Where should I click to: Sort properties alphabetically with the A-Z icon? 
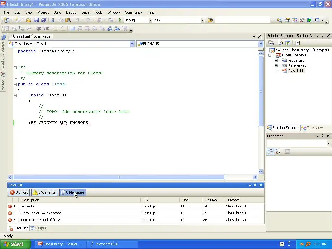pyautogui.click(x=278, y=151)
